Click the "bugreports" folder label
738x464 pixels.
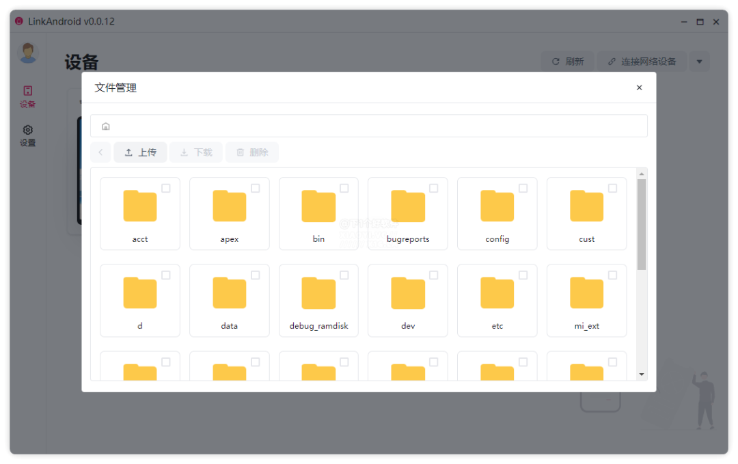pyautogui.click(x=408, y=239)
